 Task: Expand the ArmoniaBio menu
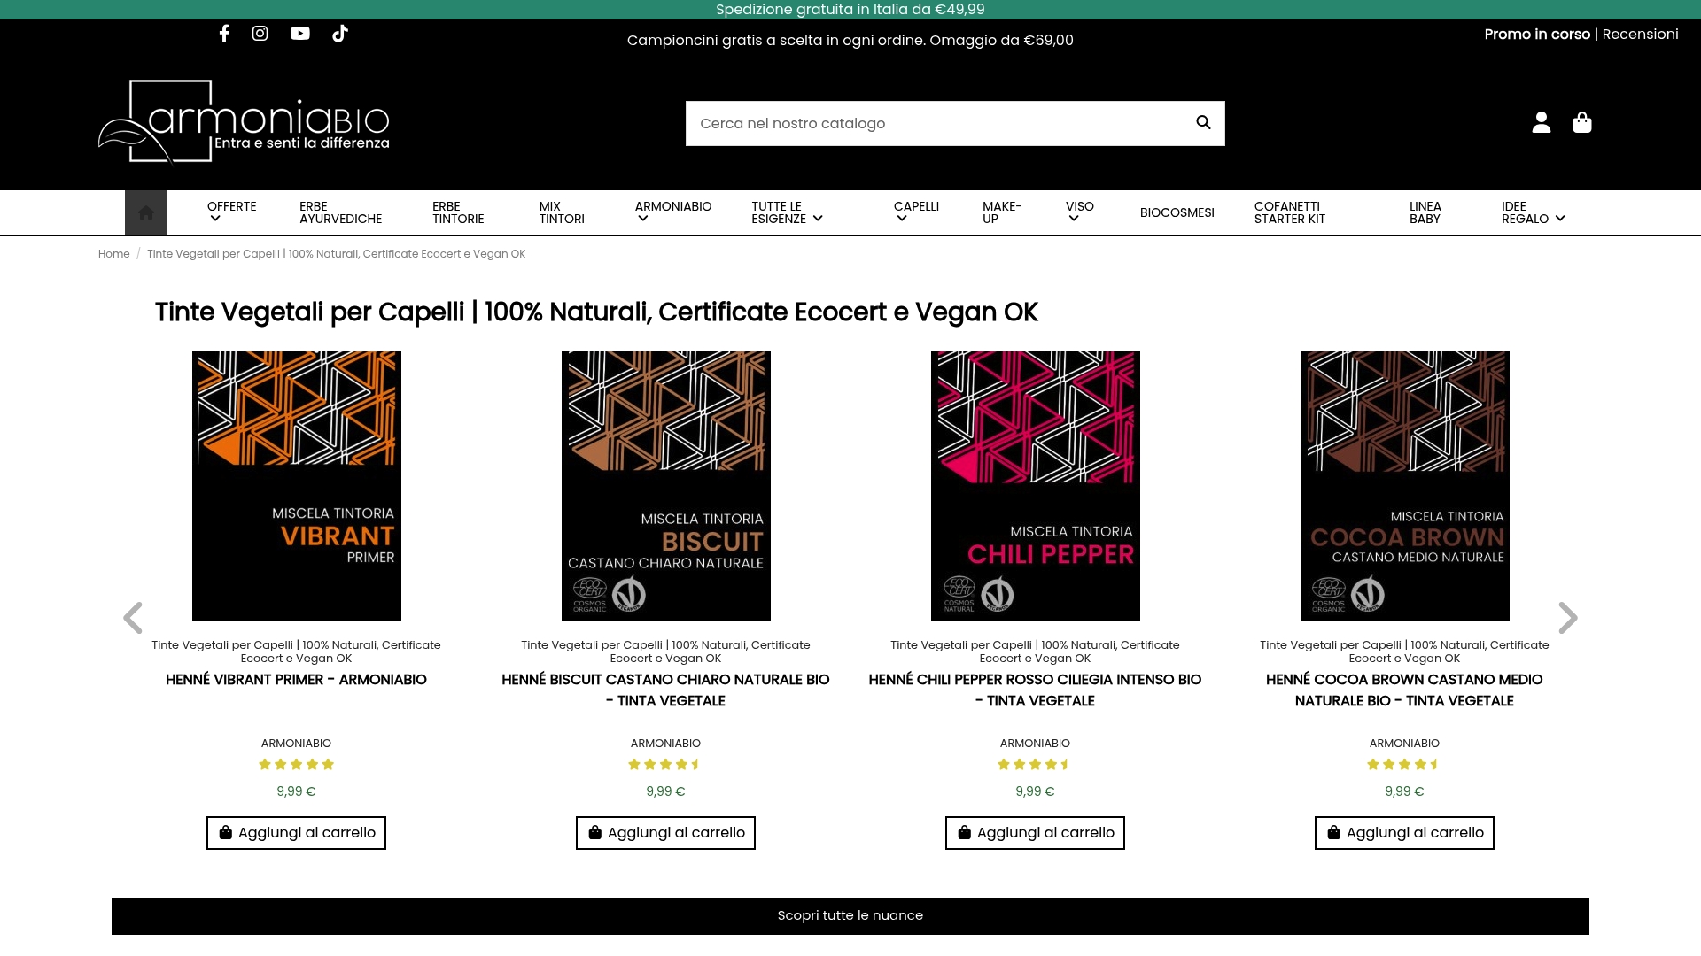click(x=672, y=212)
